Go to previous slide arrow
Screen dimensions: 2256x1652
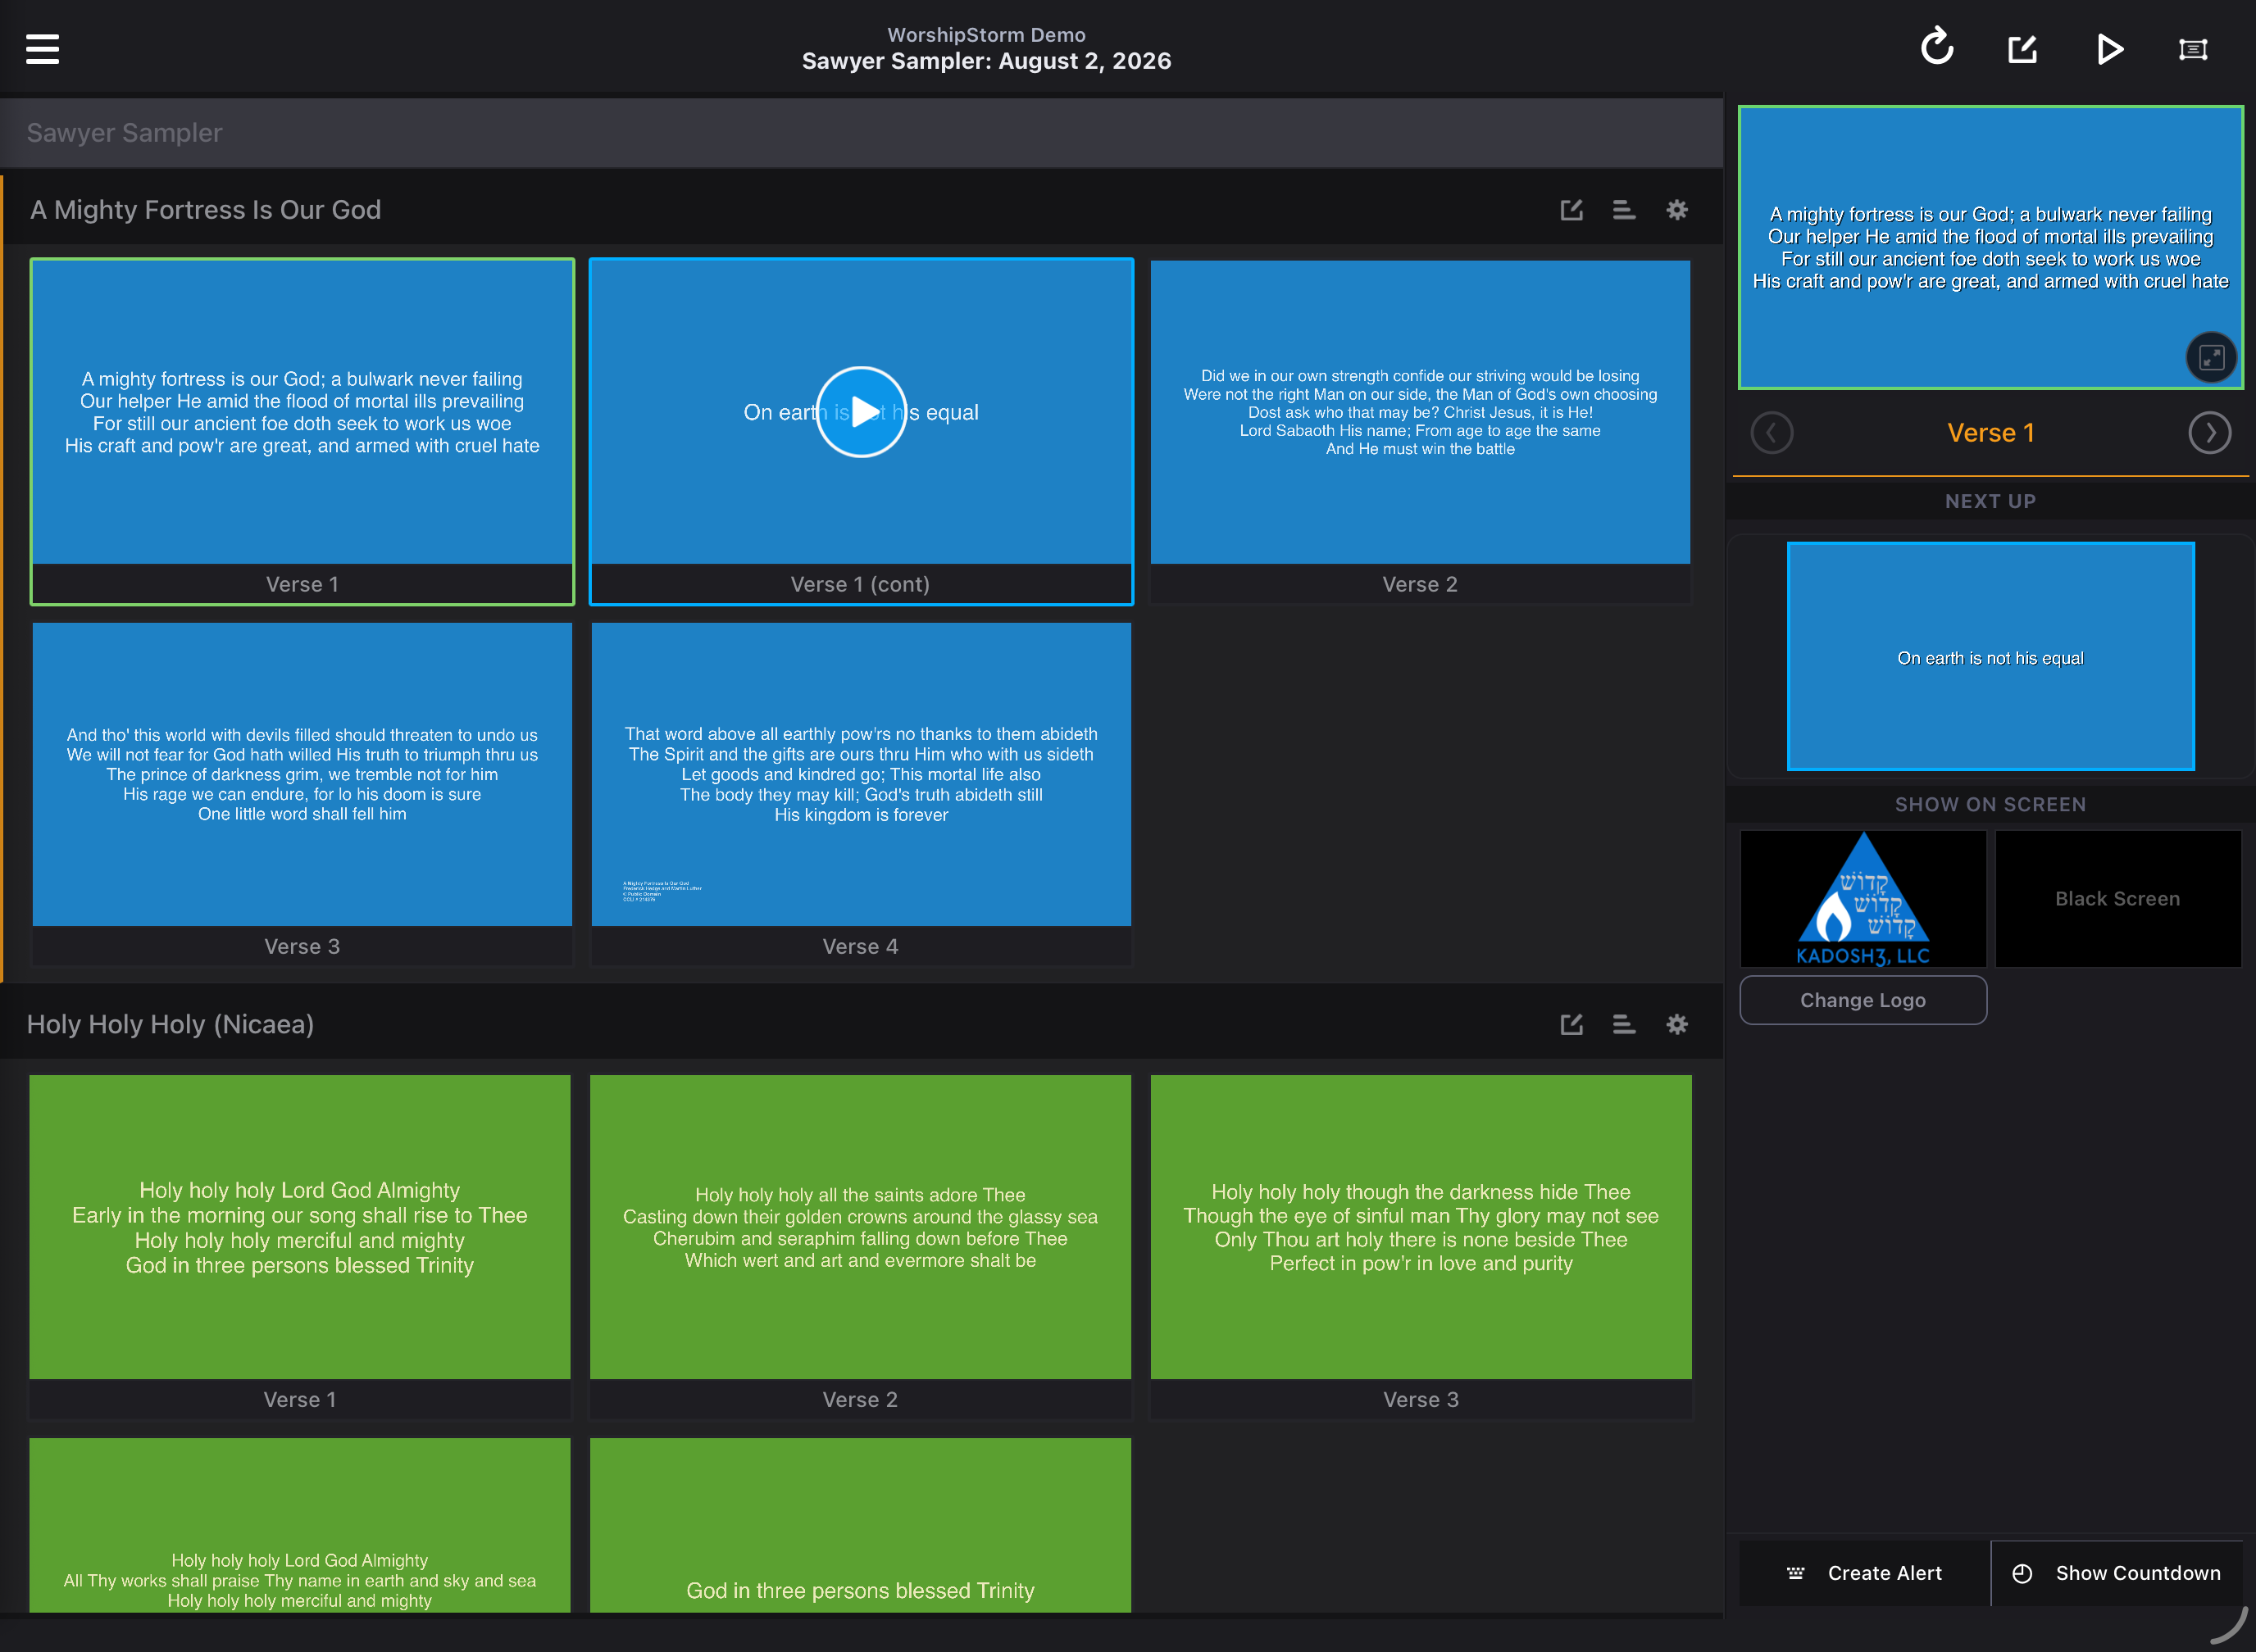[x=1772, y=432]
